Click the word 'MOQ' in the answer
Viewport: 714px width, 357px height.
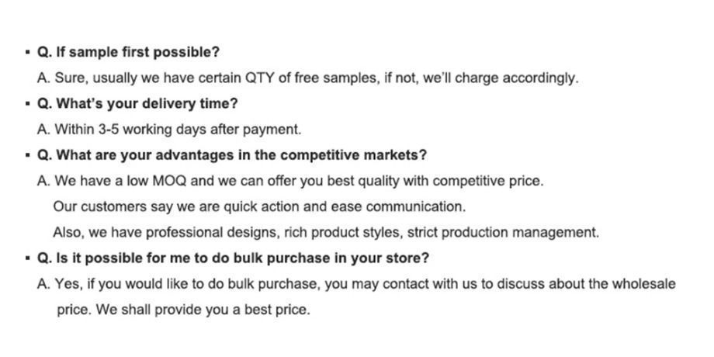point(169,181)
